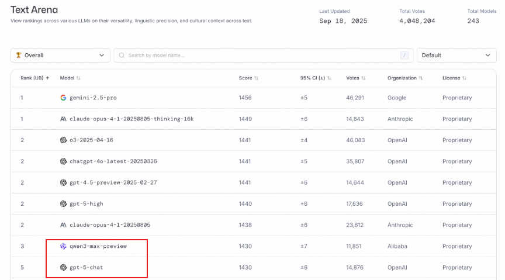Click the Alibaba organization cell
The width and height of the screenshot is (505, 280).
[397, 246]
